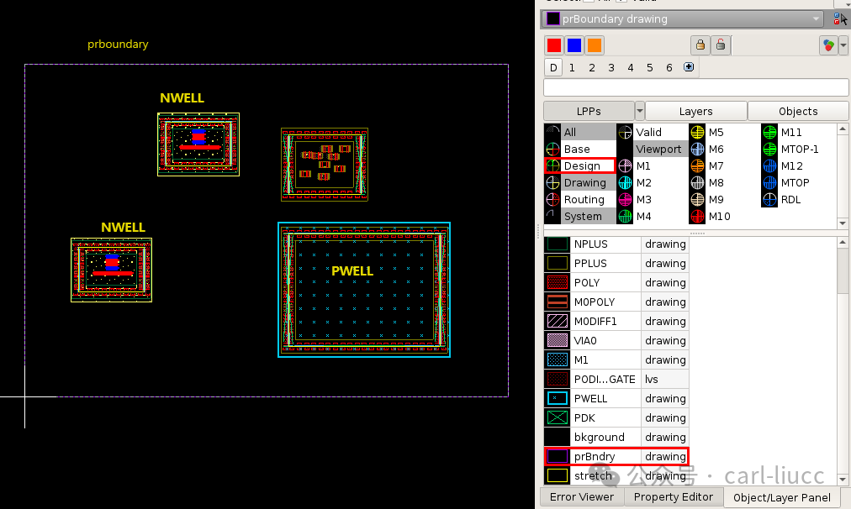Select the M11 layer set
The image size is (851, 509).
pos(798,132)
